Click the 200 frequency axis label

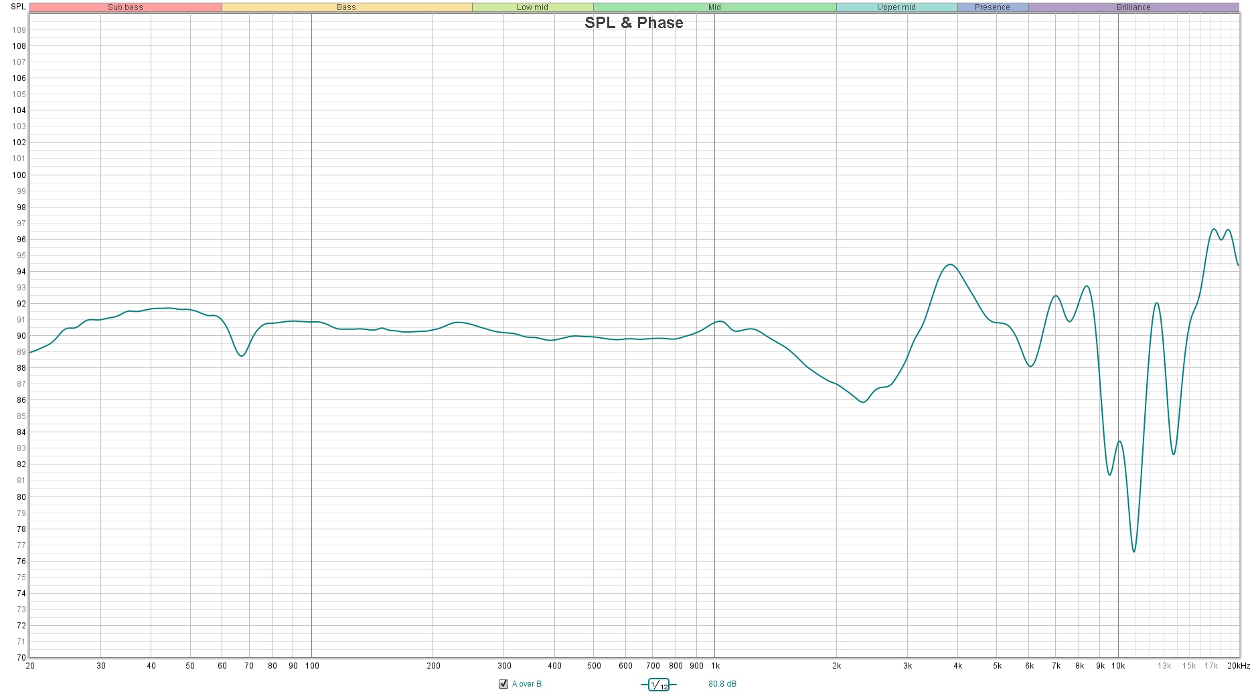[x=433, y=666]
